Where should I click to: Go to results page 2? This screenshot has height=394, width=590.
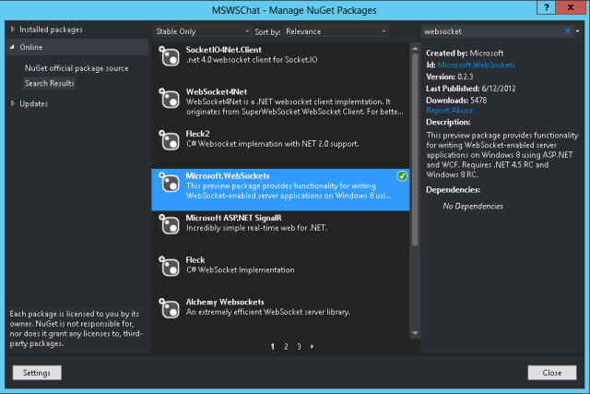coord(286,347)
